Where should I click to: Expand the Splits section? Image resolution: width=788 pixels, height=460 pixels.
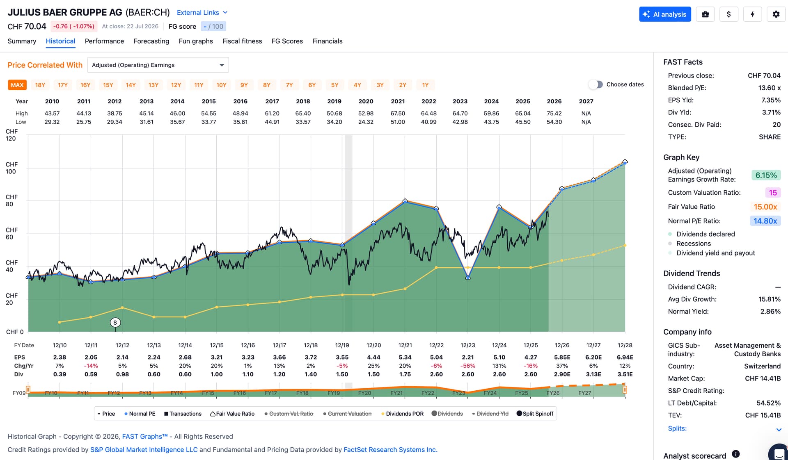[x=724, y=429]
